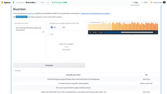
Task: Click bach.mp3 in the 80s pop row
Action: 146,79
